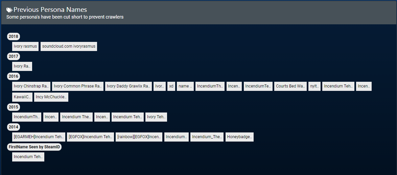Select 'IncendiumTh..' in the 2015 row
This screenshot has width=397, height=175.
pos(27,117)
